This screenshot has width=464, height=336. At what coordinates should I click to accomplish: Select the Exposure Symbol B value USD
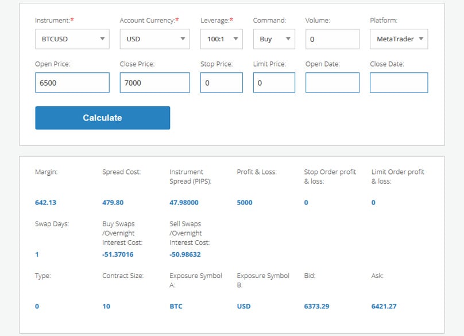click(x=243, y=306)
